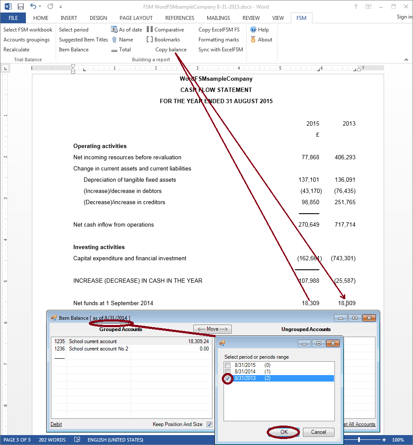
Task: Open the Customize Quick Access Toolbar dropdown
Action: pos(60,7)
